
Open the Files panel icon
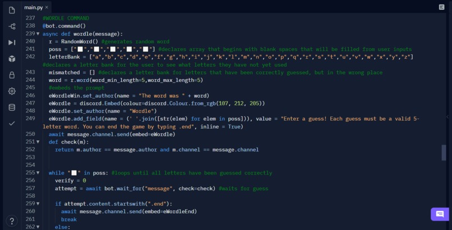(12, 10)
